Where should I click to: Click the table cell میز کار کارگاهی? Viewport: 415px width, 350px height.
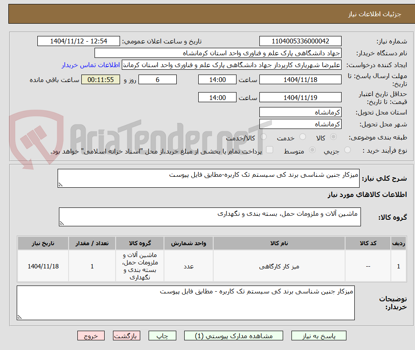(x=279, y=266)
